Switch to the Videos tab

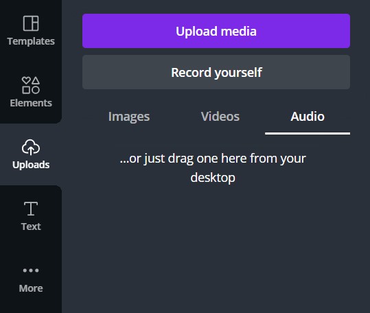click(x=220, y=117)
